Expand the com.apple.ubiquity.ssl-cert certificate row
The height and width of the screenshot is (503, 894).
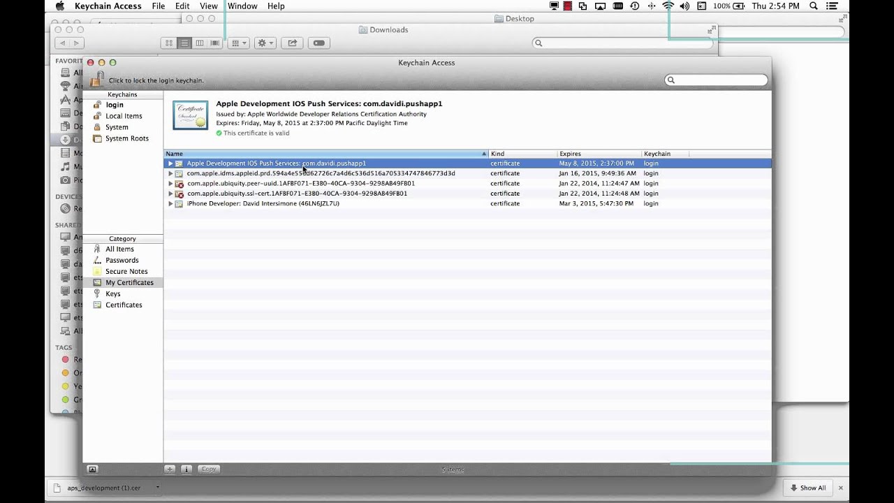[x=170, y=194]
